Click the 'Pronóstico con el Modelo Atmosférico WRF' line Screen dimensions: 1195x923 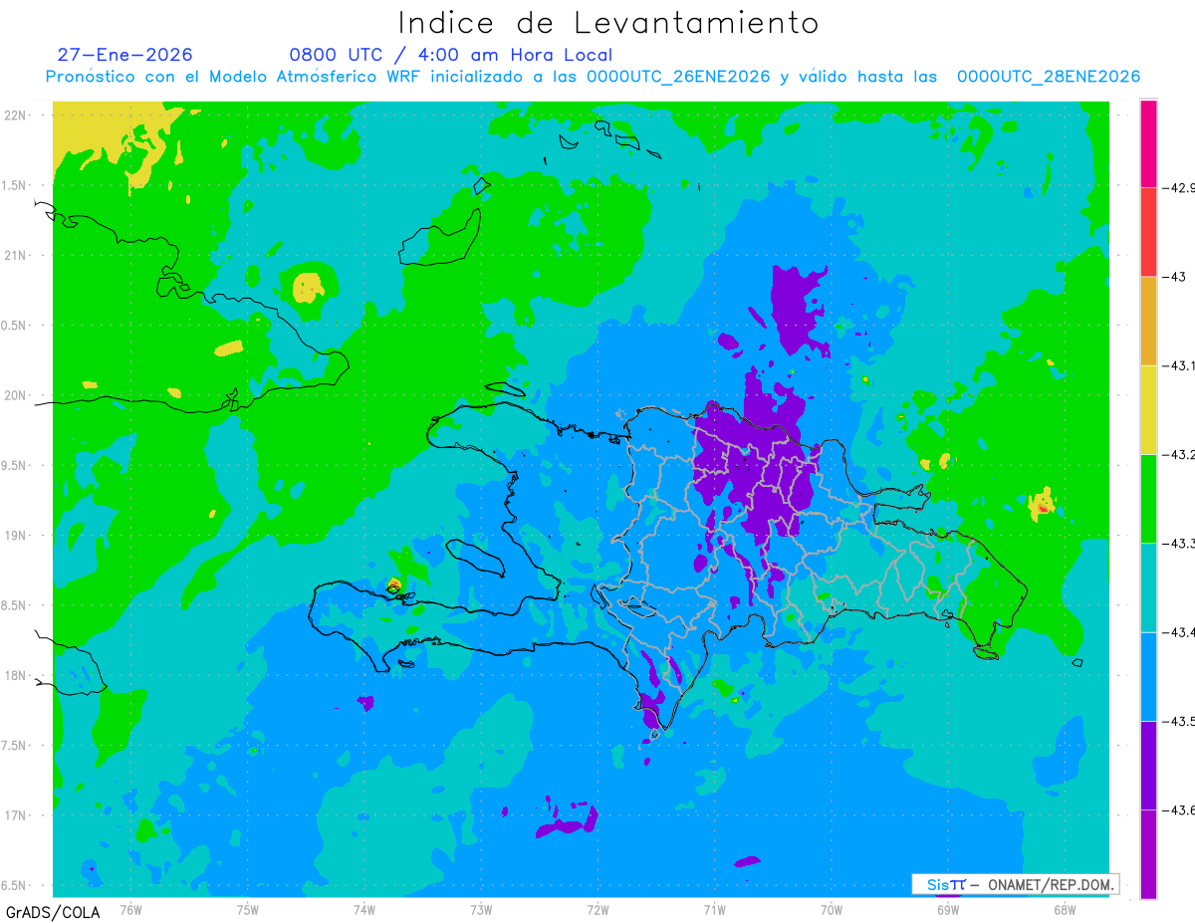coord(593,76)
